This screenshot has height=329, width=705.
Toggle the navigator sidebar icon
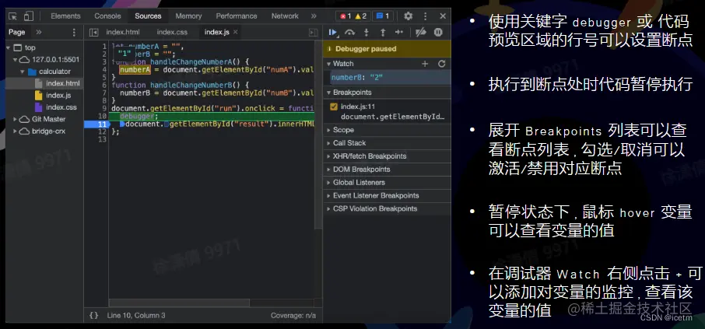[93, 33]
